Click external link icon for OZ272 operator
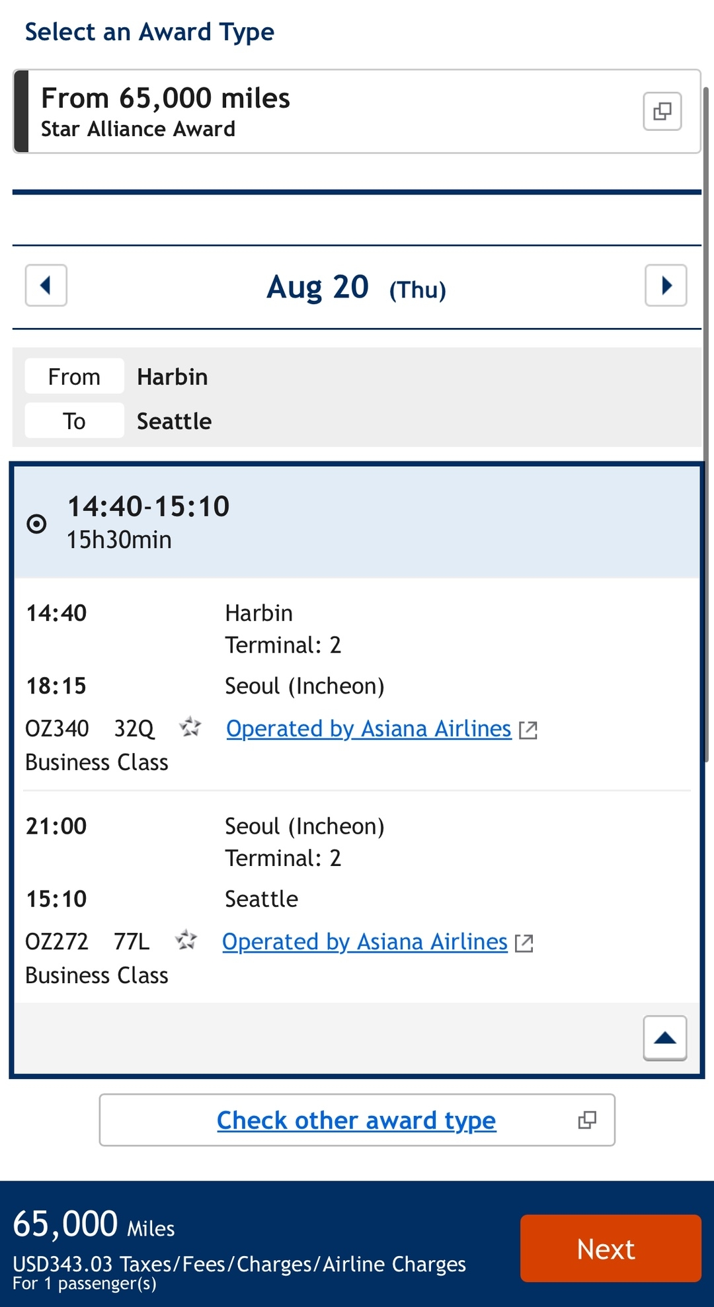The image size is (714, 1307). (x=524, y=943)
